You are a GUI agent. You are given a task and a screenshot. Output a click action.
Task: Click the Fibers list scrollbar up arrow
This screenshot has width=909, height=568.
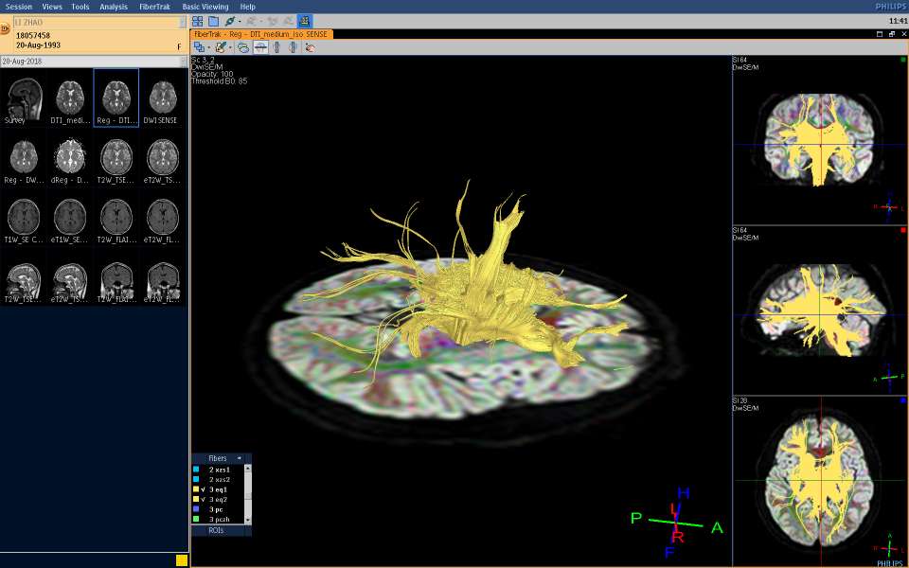click(248, 468)
